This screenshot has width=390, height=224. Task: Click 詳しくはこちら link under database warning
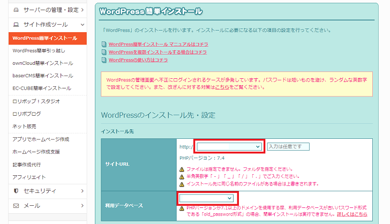[x=352, y=214]
